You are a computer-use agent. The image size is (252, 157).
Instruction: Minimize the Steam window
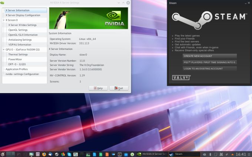246,3
